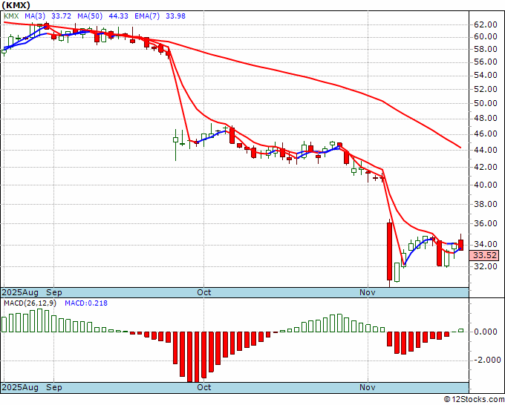The image size is (505, 405).
Task: Click the MA(50) value 44.33
Action: pos(119,16)
